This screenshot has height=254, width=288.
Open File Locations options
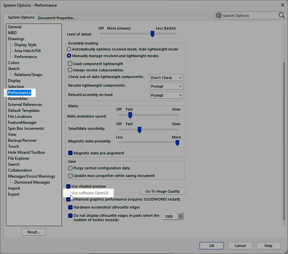coord(20,117)
